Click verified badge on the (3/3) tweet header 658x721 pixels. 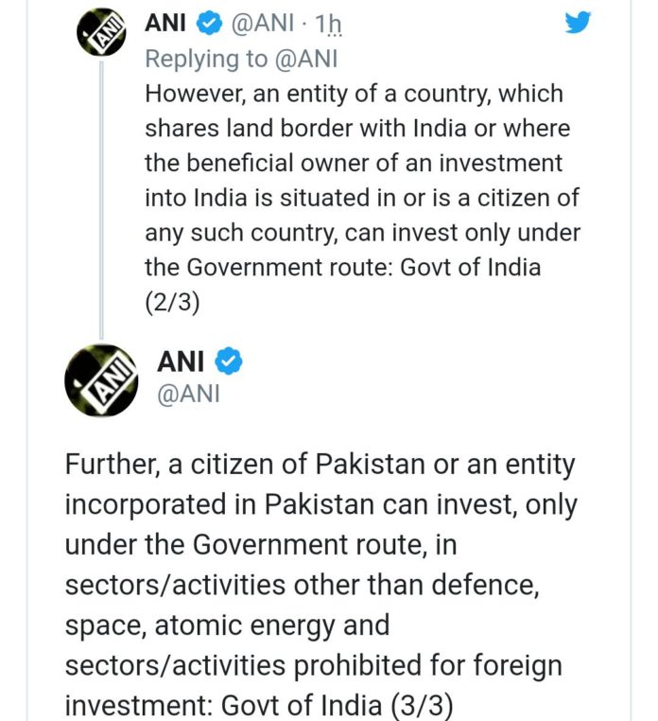pyautogui.click(x=230, y=360)
